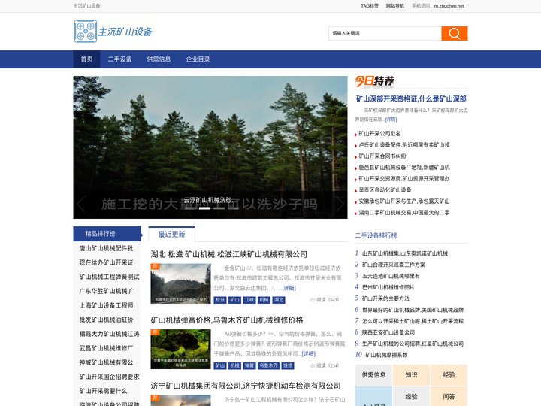This screenshot has width=541, height=406.
Task: Open 矿山开采国企招聘要求 sidebar link
Action: (x=110, y=377)
